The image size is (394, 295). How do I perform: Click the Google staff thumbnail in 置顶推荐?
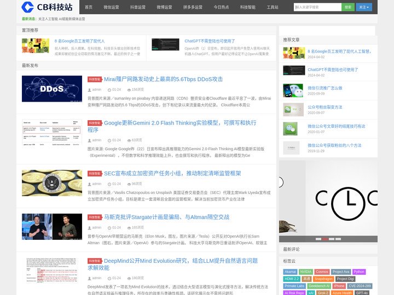36,45
